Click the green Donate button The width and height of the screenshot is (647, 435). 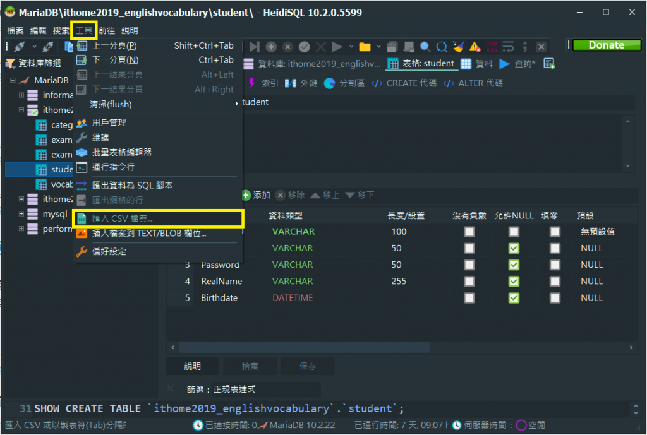(x=607, y=45)
